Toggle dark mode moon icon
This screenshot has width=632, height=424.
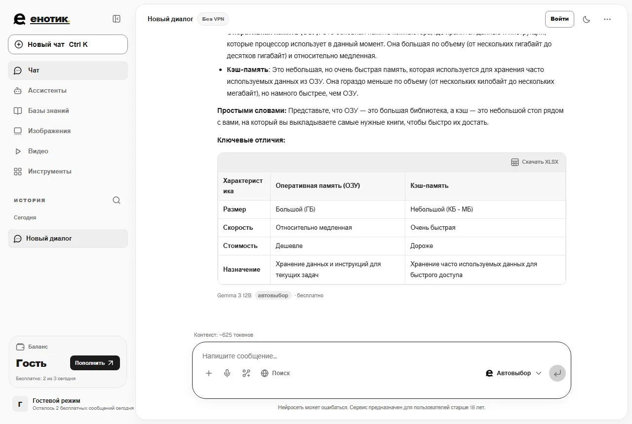[587, 19]
